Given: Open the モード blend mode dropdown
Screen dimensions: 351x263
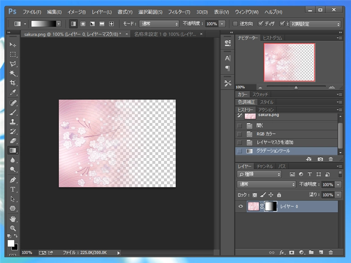Looking at the screenshot, I should click(x=158, y=24).
